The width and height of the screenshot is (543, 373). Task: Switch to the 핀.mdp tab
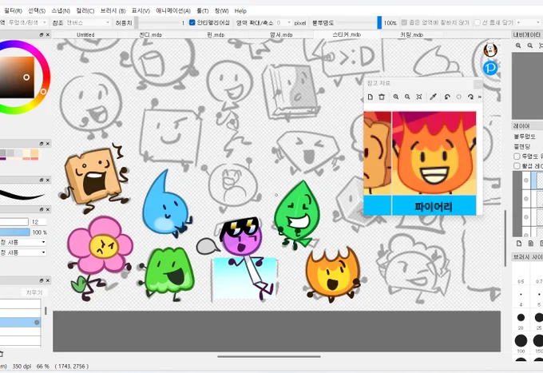pyautogui.click(x=216, y=34)
